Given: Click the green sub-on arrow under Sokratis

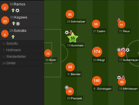Looking at the screenshot, I should 13,37.
